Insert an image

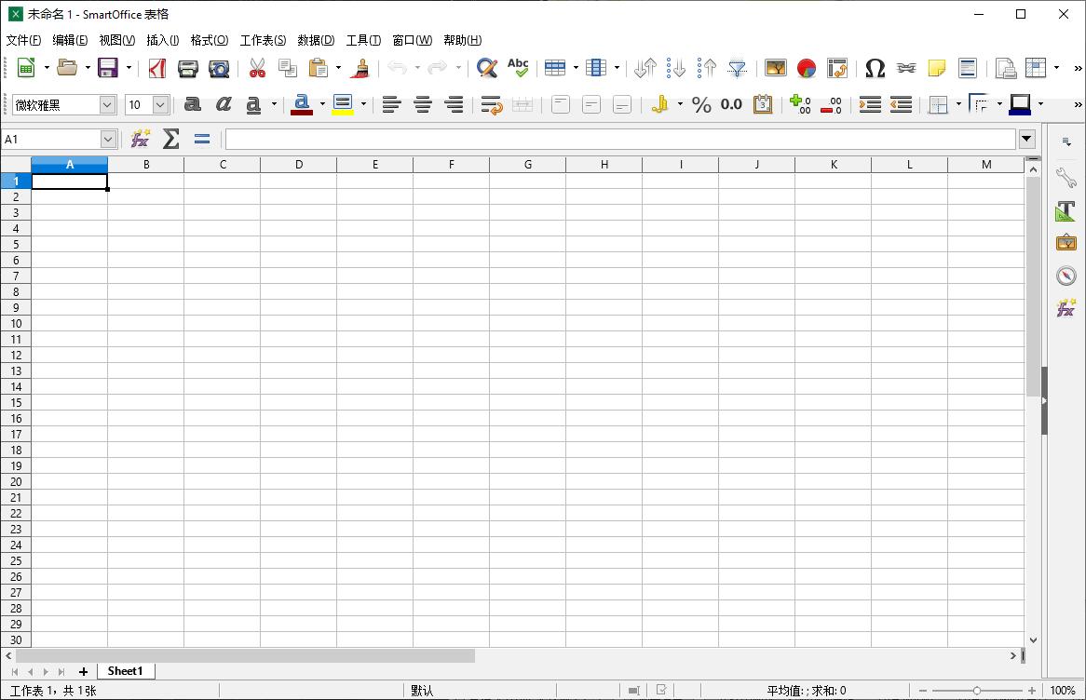pos(776,68)
